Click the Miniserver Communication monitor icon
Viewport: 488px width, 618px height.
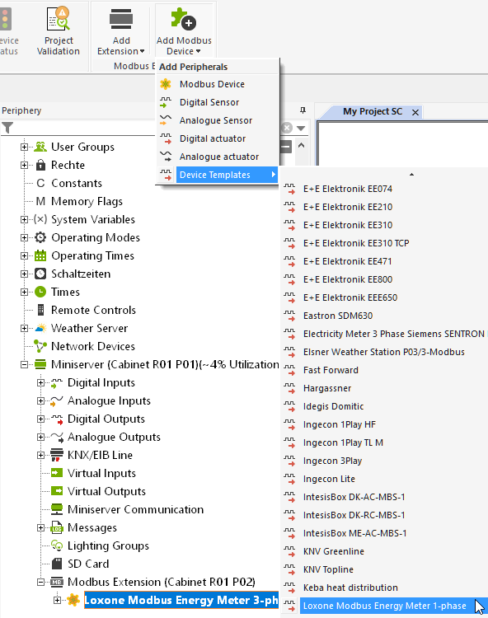tap(57, 509)
